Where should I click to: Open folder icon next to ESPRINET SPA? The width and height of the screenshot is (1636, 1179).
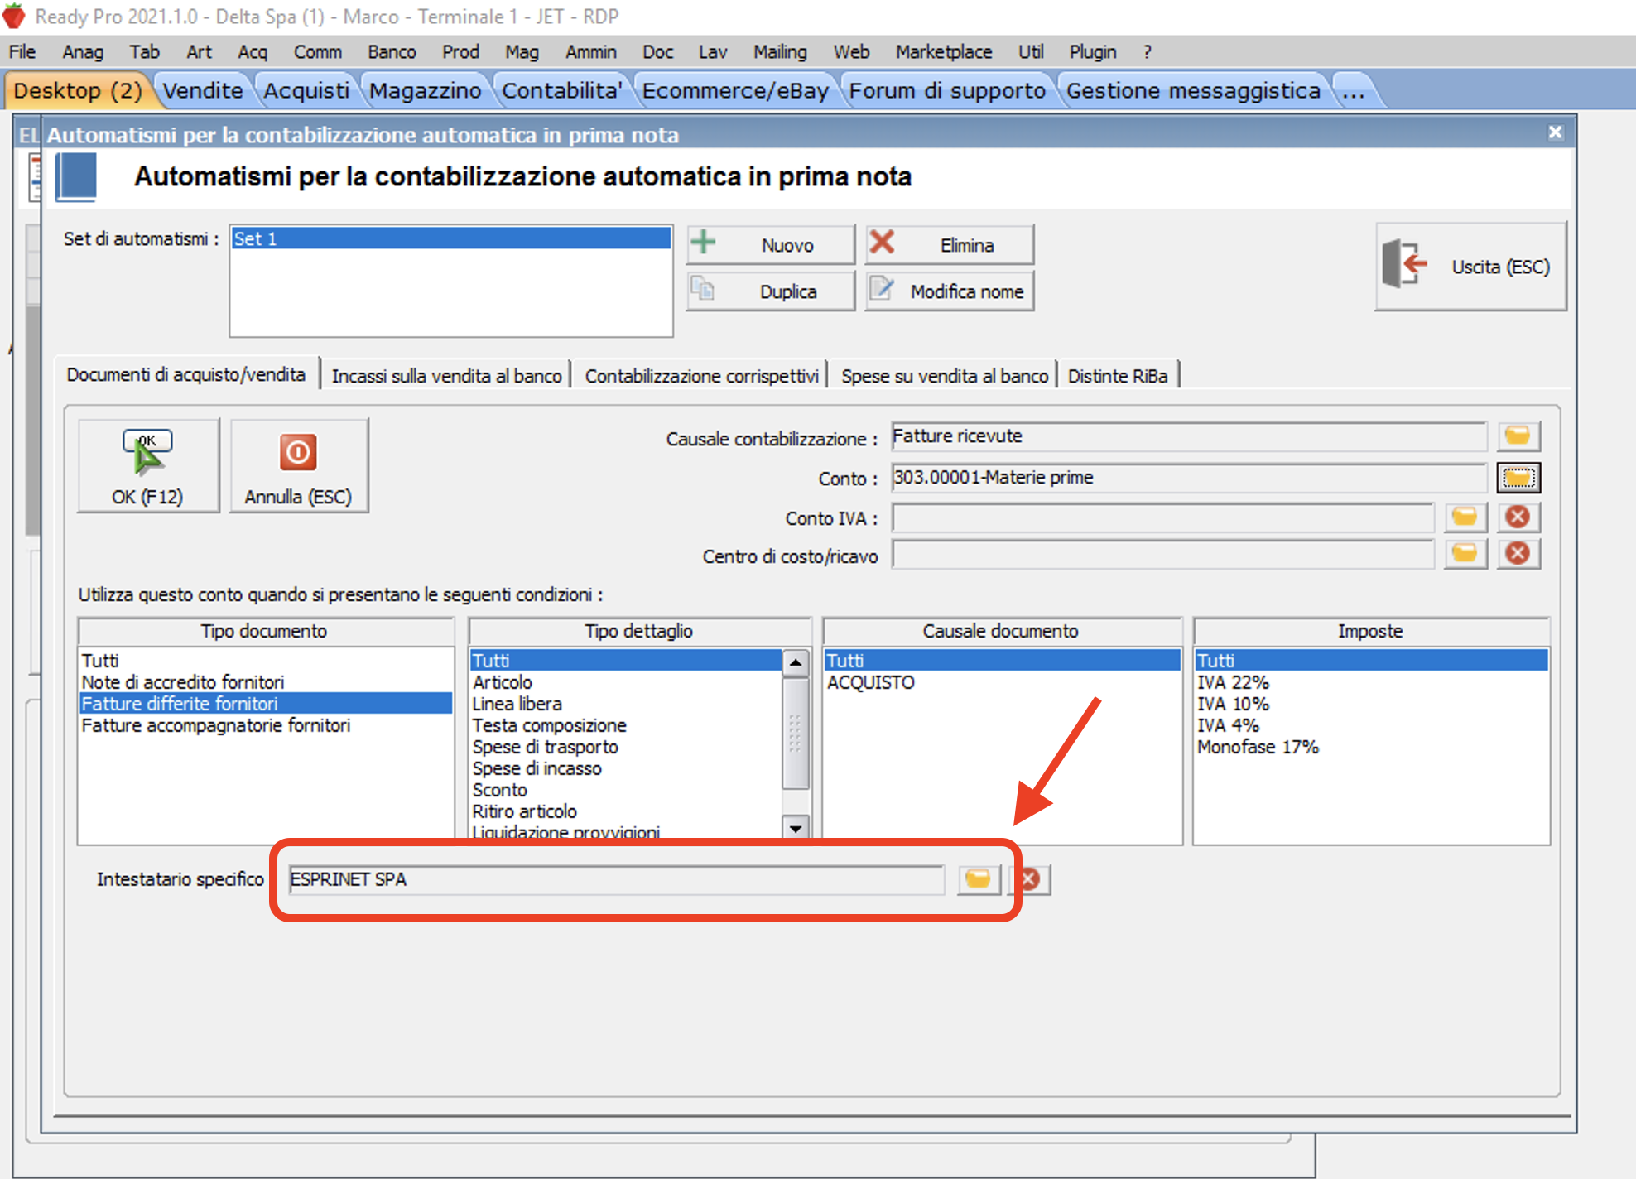tap(978, 879)
